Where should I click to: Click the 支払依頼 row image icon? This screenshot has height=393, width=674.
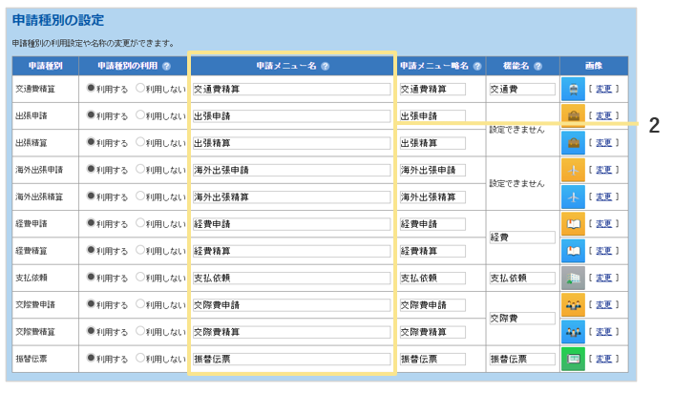(x=572, y=278)
